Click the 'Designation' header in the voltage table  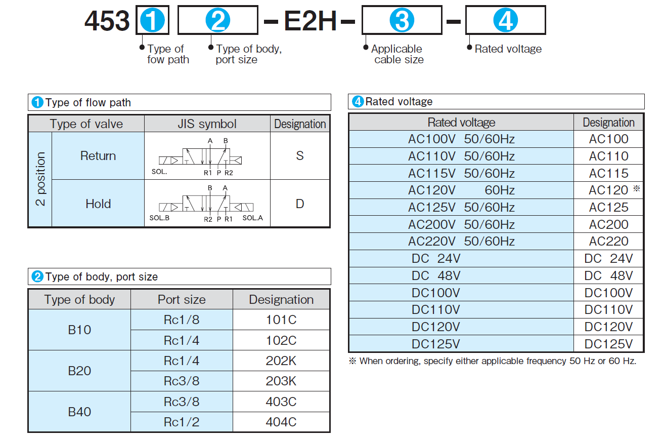pos(608,123)
